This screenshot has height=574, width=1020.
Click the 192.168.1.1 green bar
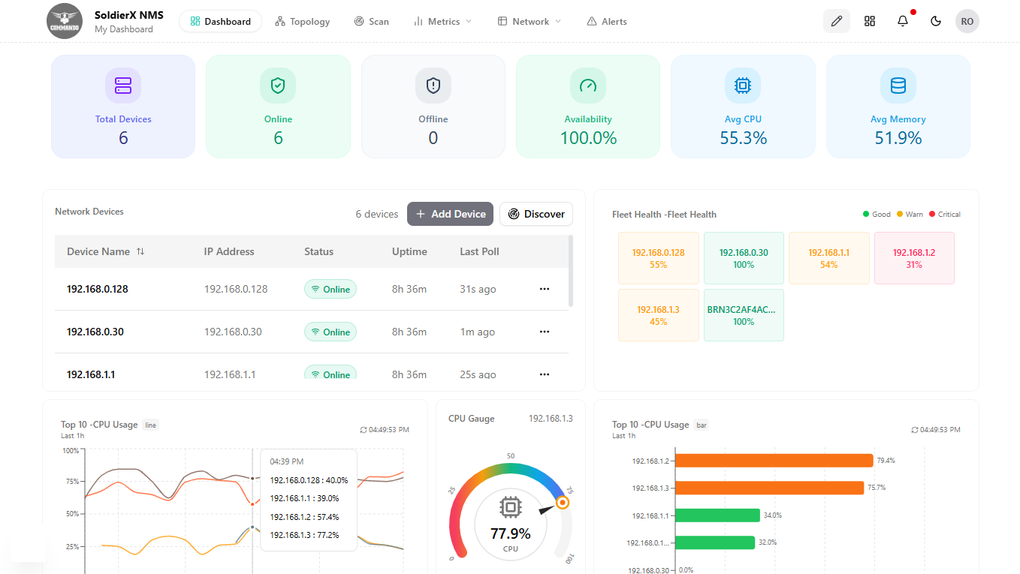tap(717, 515)
